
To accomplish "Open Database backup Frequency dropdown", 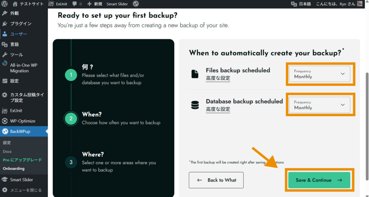I will click(319, 105).
